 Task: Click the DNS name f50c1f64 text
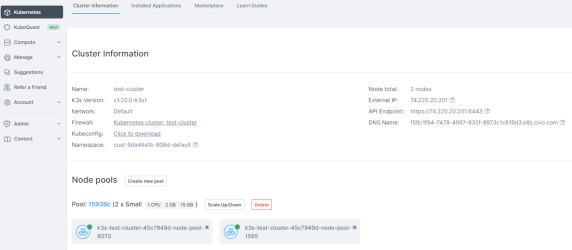(484, 122)
